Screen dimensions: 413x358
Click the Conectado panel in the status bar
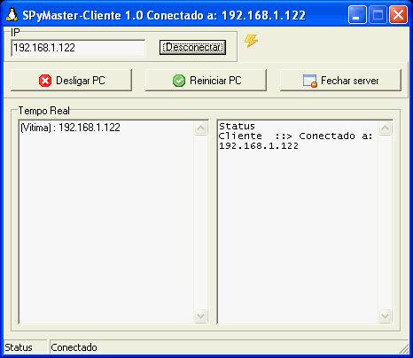(x=74, y=347)
